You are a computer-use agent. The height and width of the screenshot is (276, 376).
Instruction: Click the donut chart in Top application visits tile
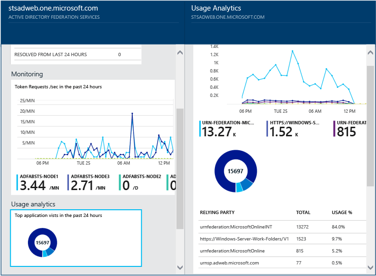pyautogui.click(x=42, y=242)
